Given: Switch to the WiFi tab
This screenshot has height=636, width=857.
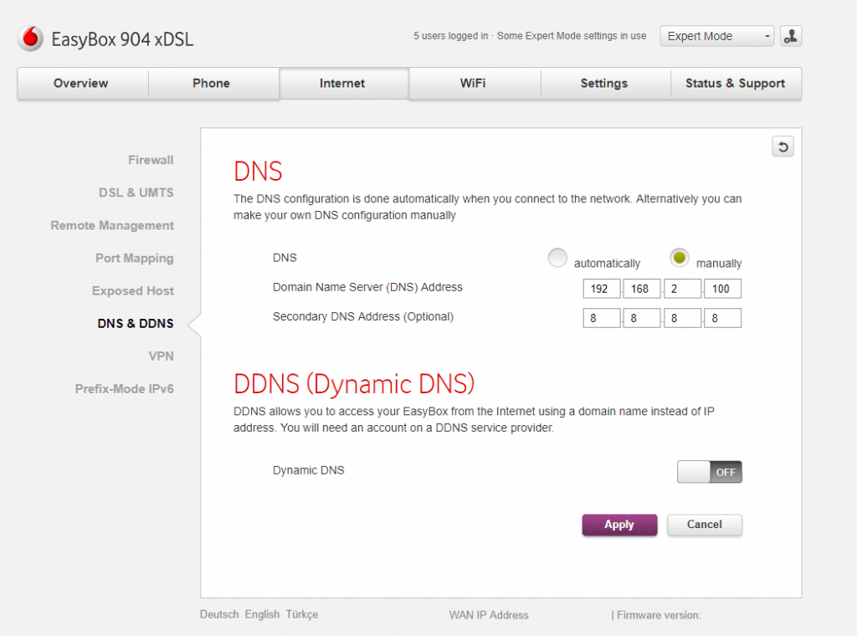Looking at the screenshot, I should point(473,84).
